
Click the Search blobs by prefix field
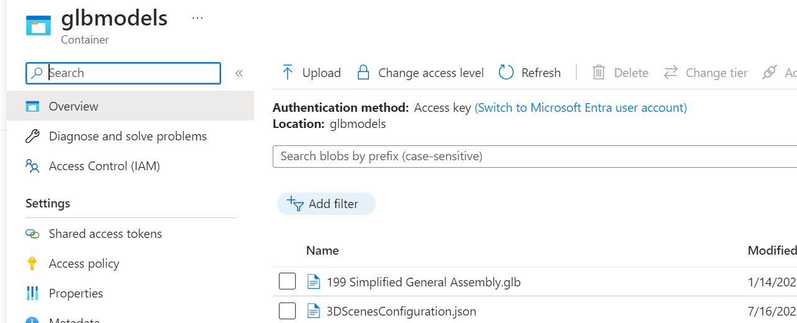point(534,156)
